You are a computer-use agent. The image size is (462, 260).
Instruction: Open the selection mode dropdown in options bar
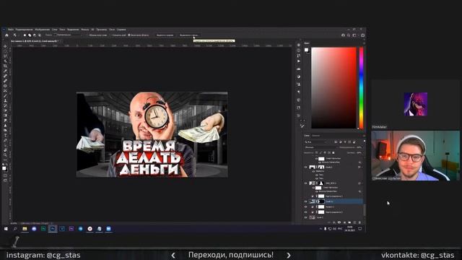tap(68, 35)
